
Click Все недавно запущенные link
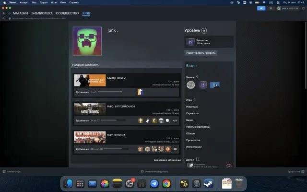coord(167,160)
